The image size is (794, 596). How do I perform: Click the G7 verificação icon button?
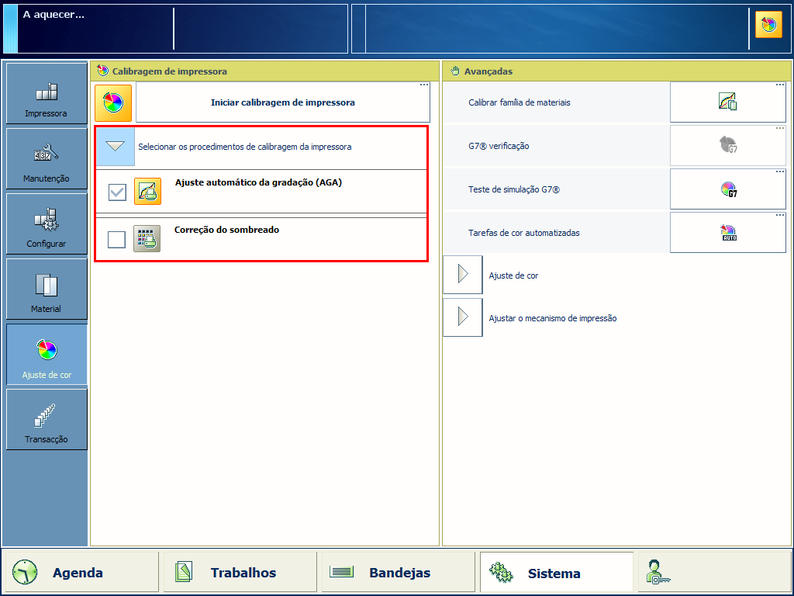tap(727, 145)
